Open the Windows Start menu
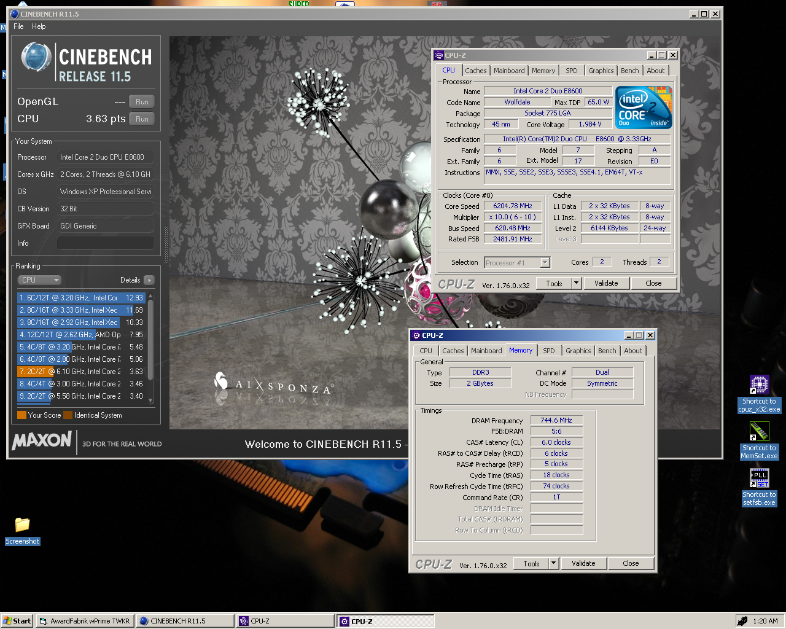 point(17,621)
